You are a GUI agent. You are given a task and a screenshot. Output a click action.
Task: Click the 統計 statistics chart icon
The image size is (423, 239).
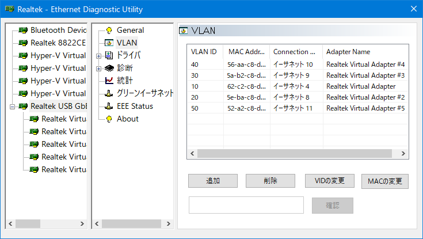(109, 81)
